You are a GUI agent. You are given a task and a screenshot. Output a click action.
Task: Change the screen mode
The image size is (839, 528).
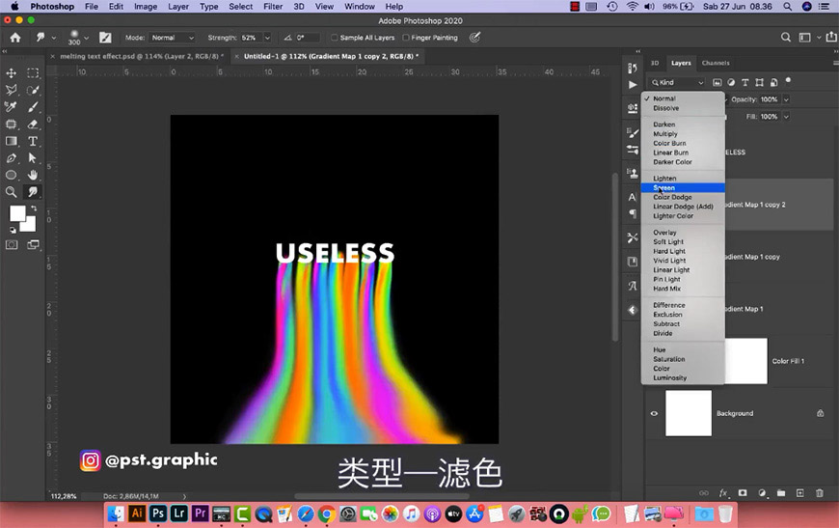[33, 245]
